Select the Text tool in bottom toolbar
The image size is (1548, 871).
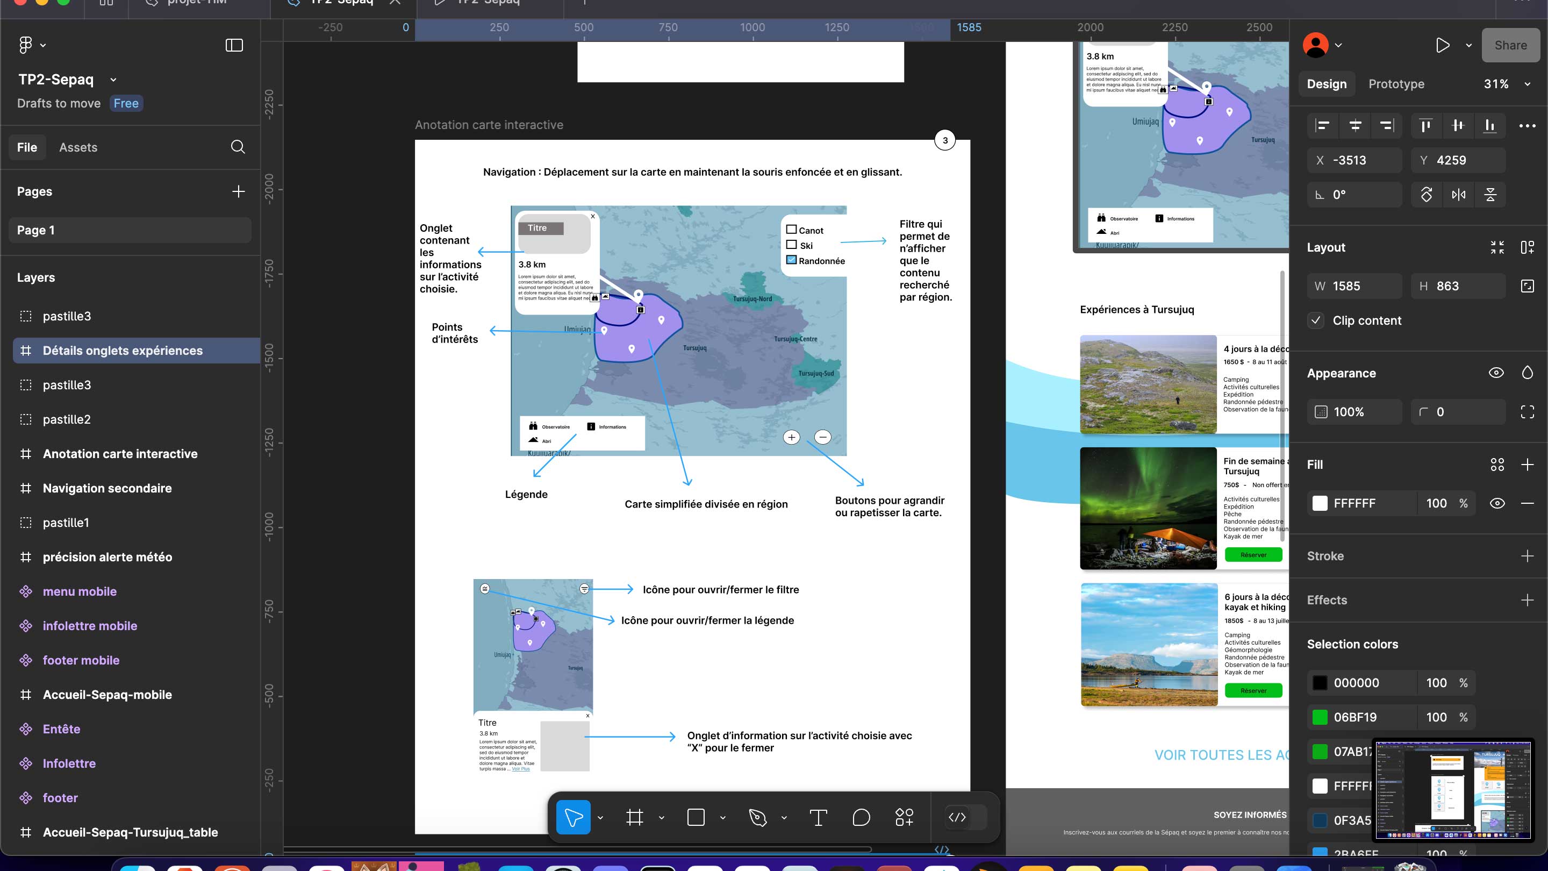(818, 817)
